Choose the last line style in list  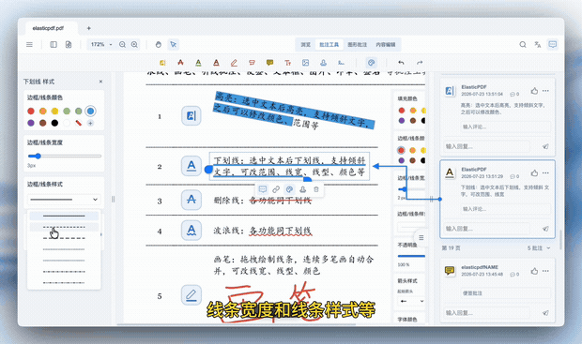(64, 282)
